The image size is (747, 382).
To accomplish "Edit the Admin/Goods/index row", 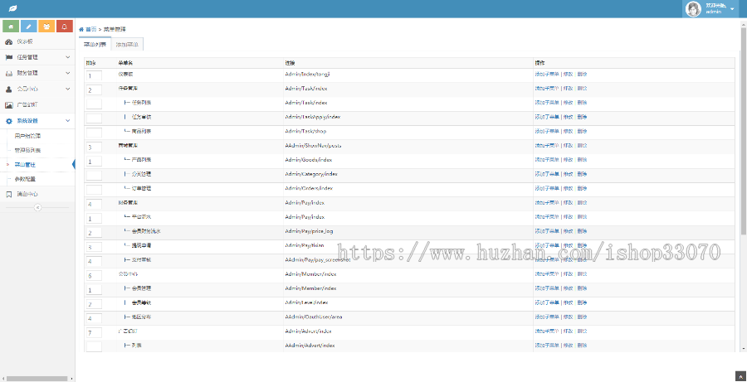I will [568, 160].
